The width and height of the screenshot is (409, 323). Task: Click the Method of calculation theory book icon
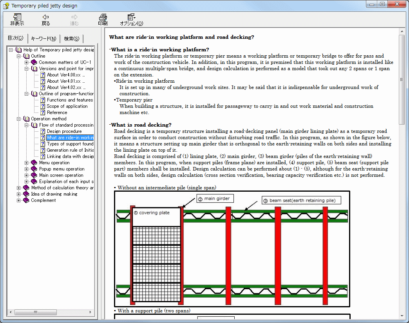point(26,188)
